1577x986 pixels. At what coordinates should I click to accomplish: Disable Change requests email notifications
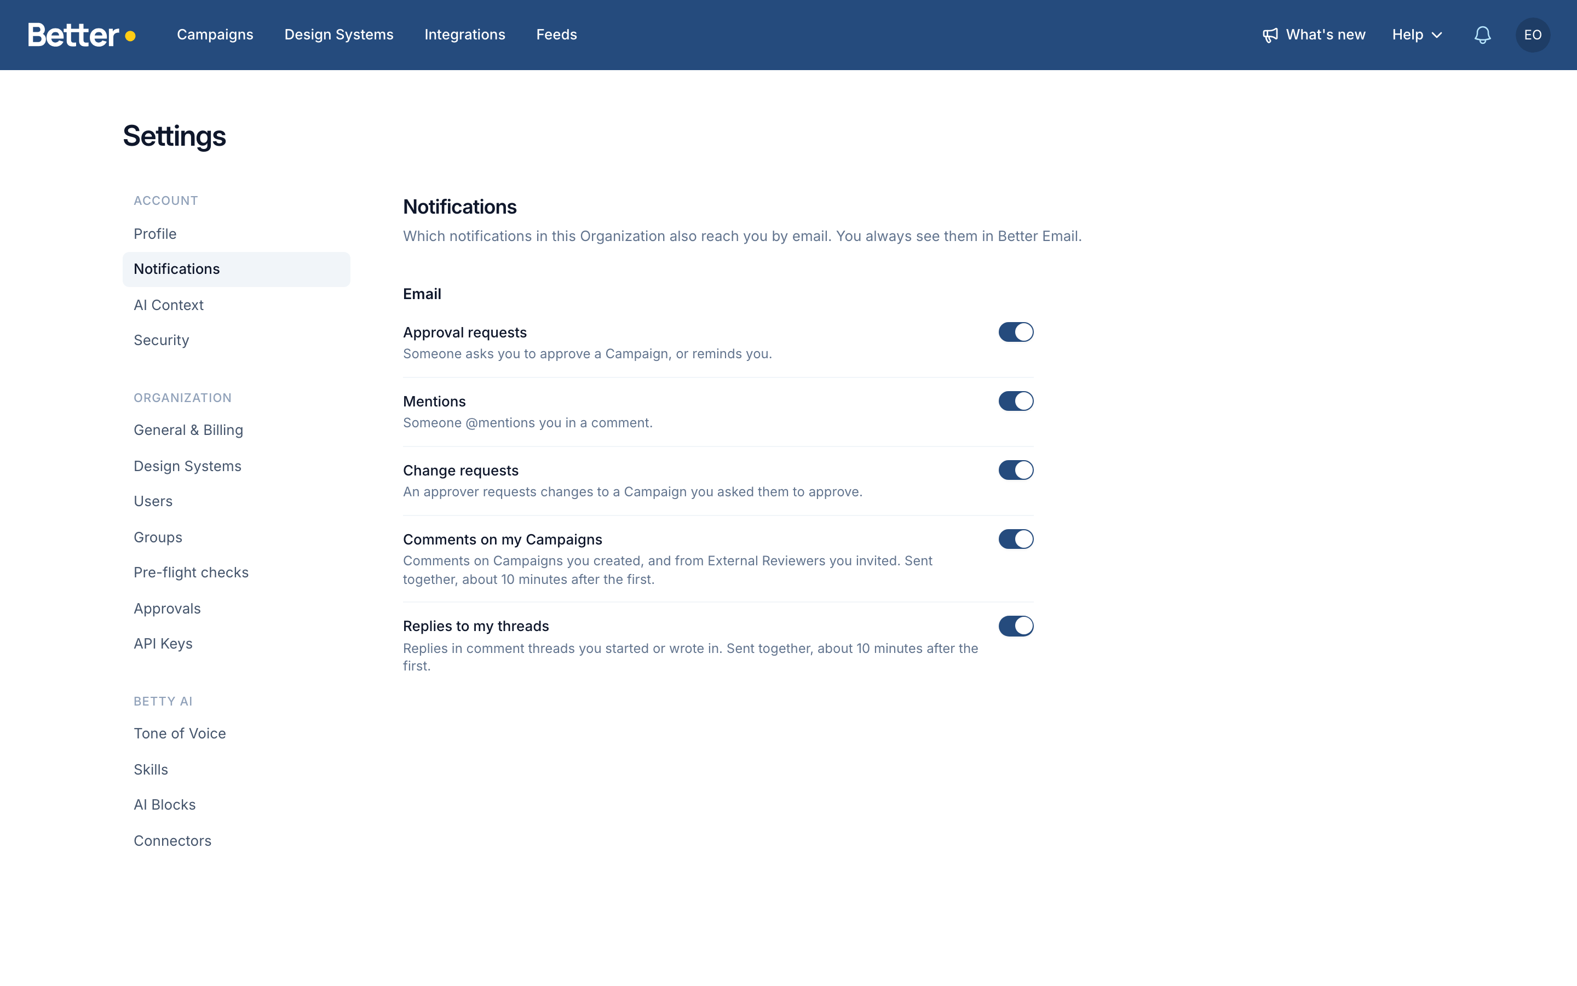tap(1016, 470)
